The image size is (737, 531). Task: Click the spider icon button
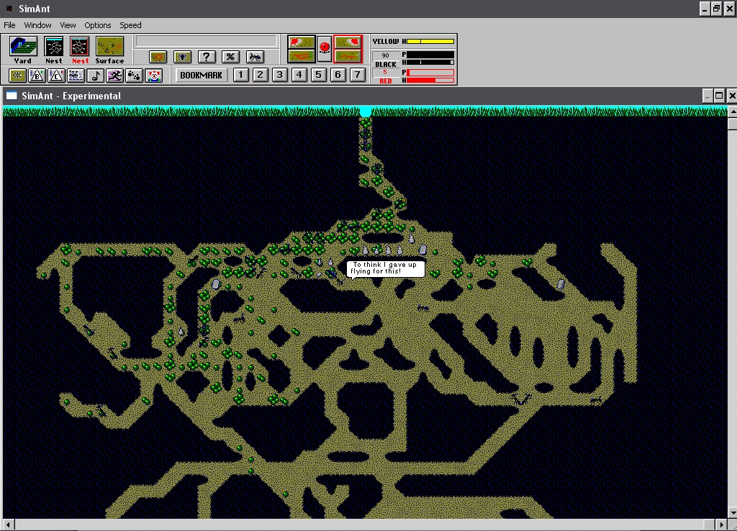(182, 58)
